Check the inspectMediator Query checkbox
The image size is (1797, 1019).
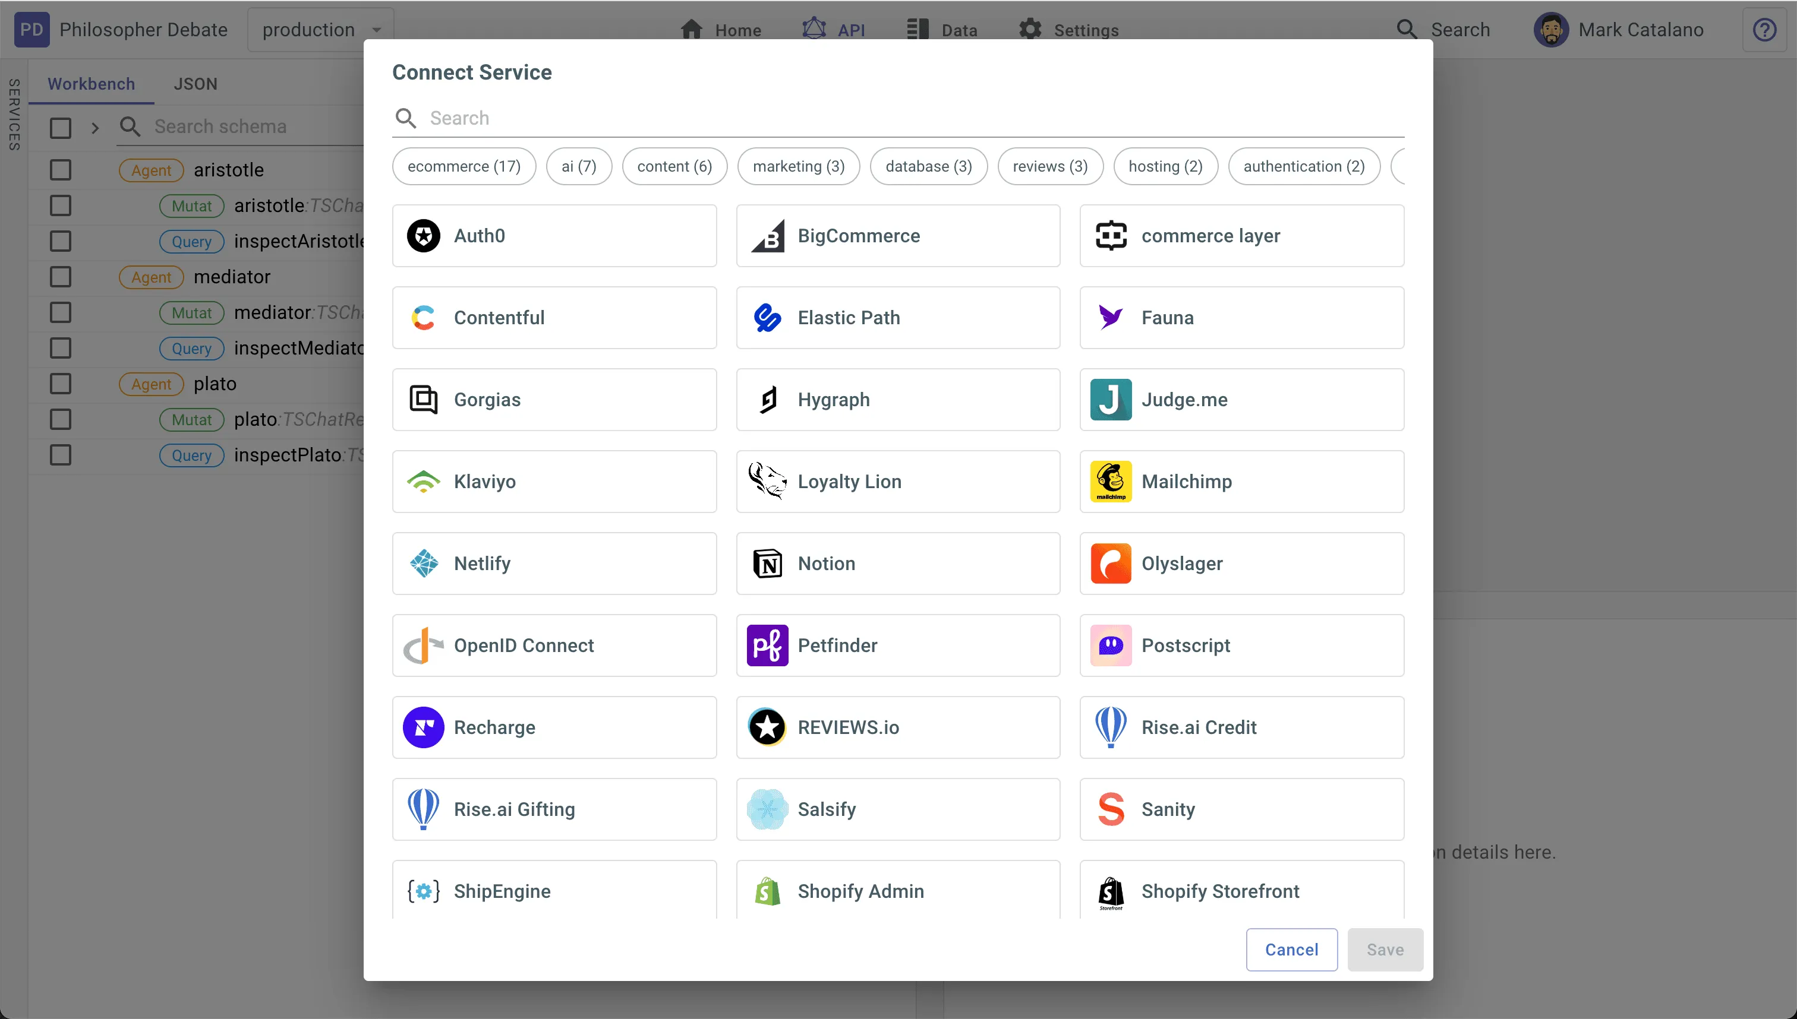pos(60,349)
